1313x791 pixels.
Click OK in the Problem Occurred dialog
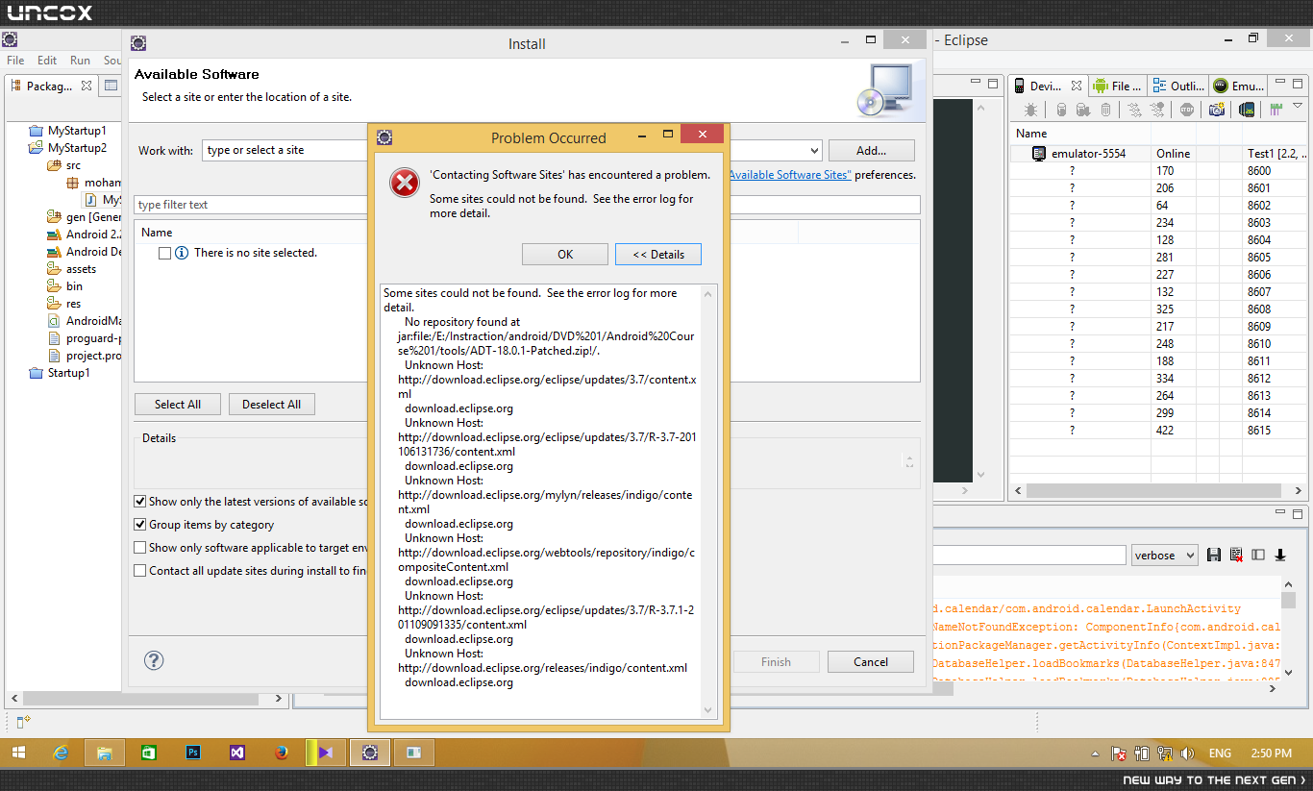(x=565, y=254)
